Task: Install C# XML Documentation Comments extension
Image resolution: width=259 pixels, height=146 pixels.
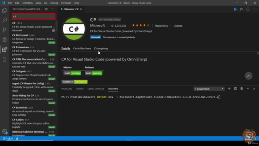Action: (x=51, y=67)
